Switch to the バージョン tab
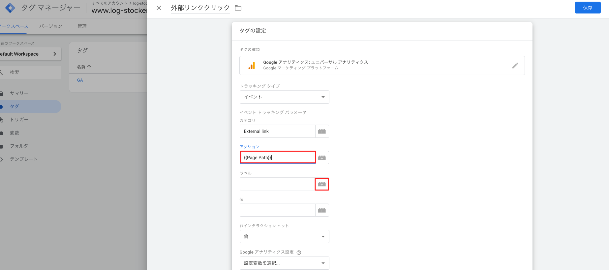609x270 pixels. coord(51,26)
